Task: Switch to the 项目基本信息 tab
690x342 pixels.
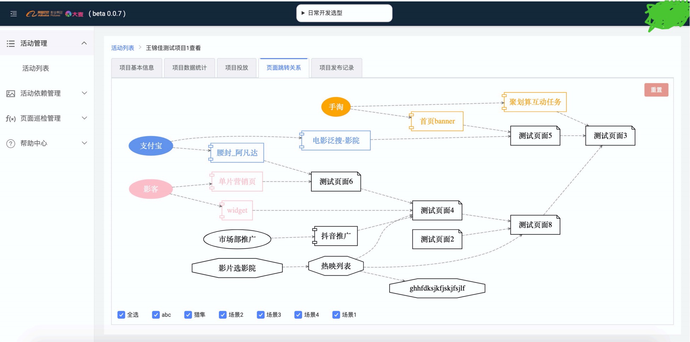Action: click(137, 68)
